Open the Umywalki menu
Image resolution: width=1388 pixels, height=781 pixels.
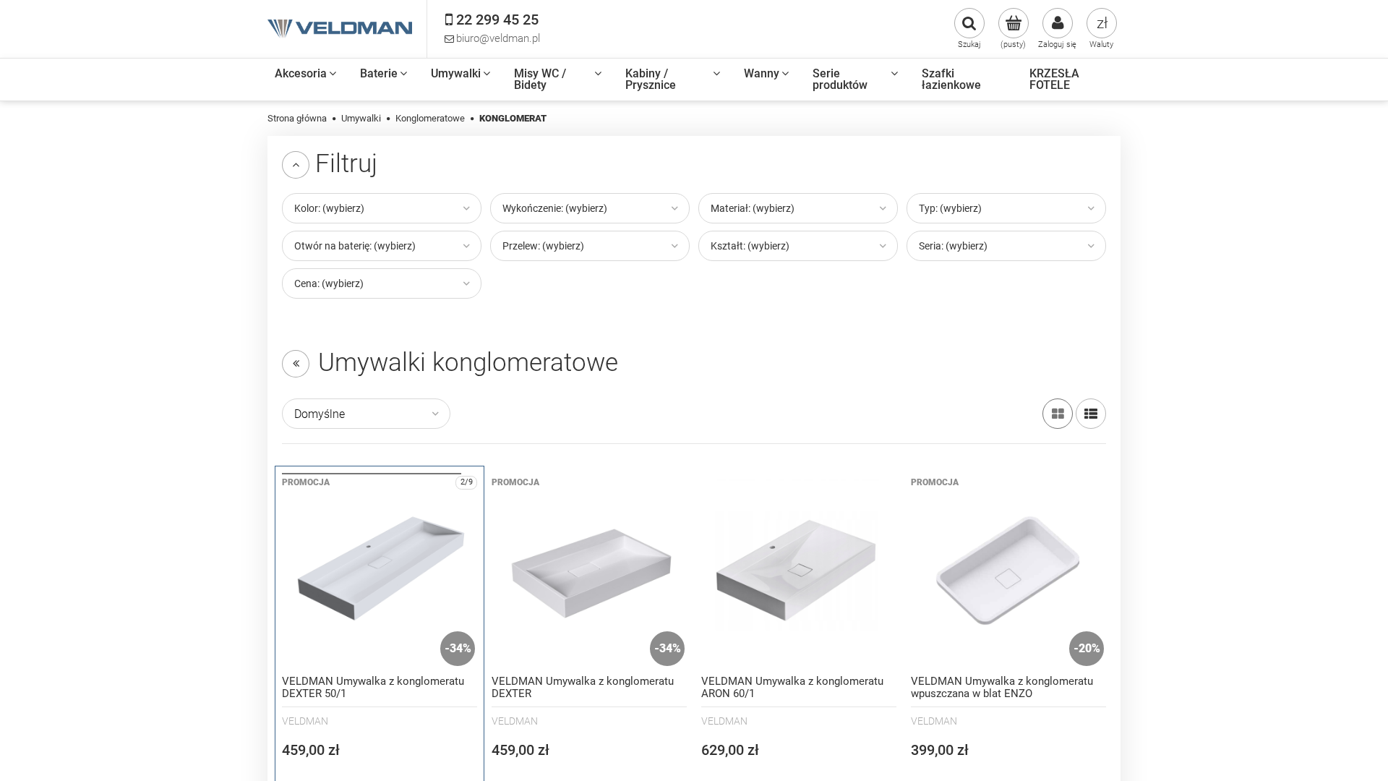tap(460, 74)
